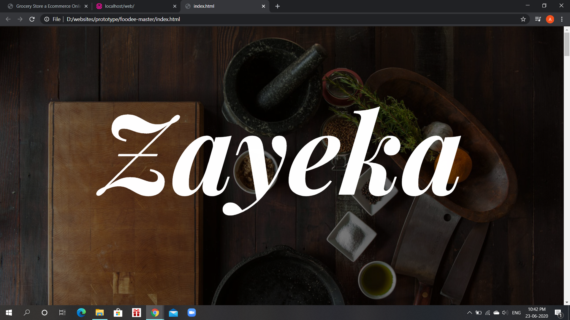This screenshot has height=320, width=570.
Task: Launch Microsoft Edge from the taskbar
Action: tap(81, 313)
